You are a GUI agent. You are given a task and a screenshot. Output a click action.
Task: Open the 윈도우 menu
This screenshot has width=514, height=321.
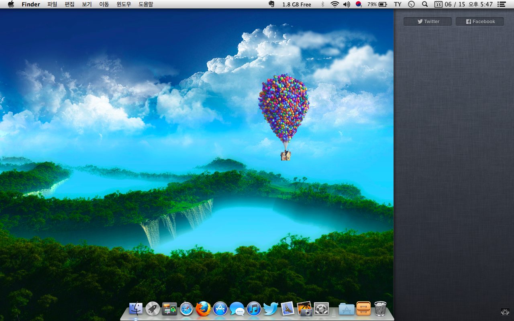[124, 4]
